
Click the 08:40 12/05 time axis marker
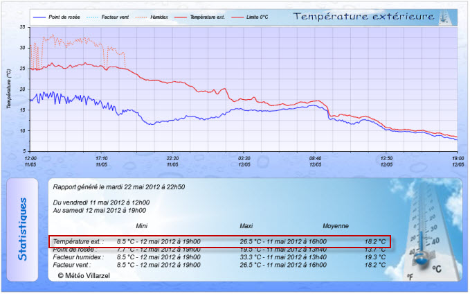pos(316,162)
